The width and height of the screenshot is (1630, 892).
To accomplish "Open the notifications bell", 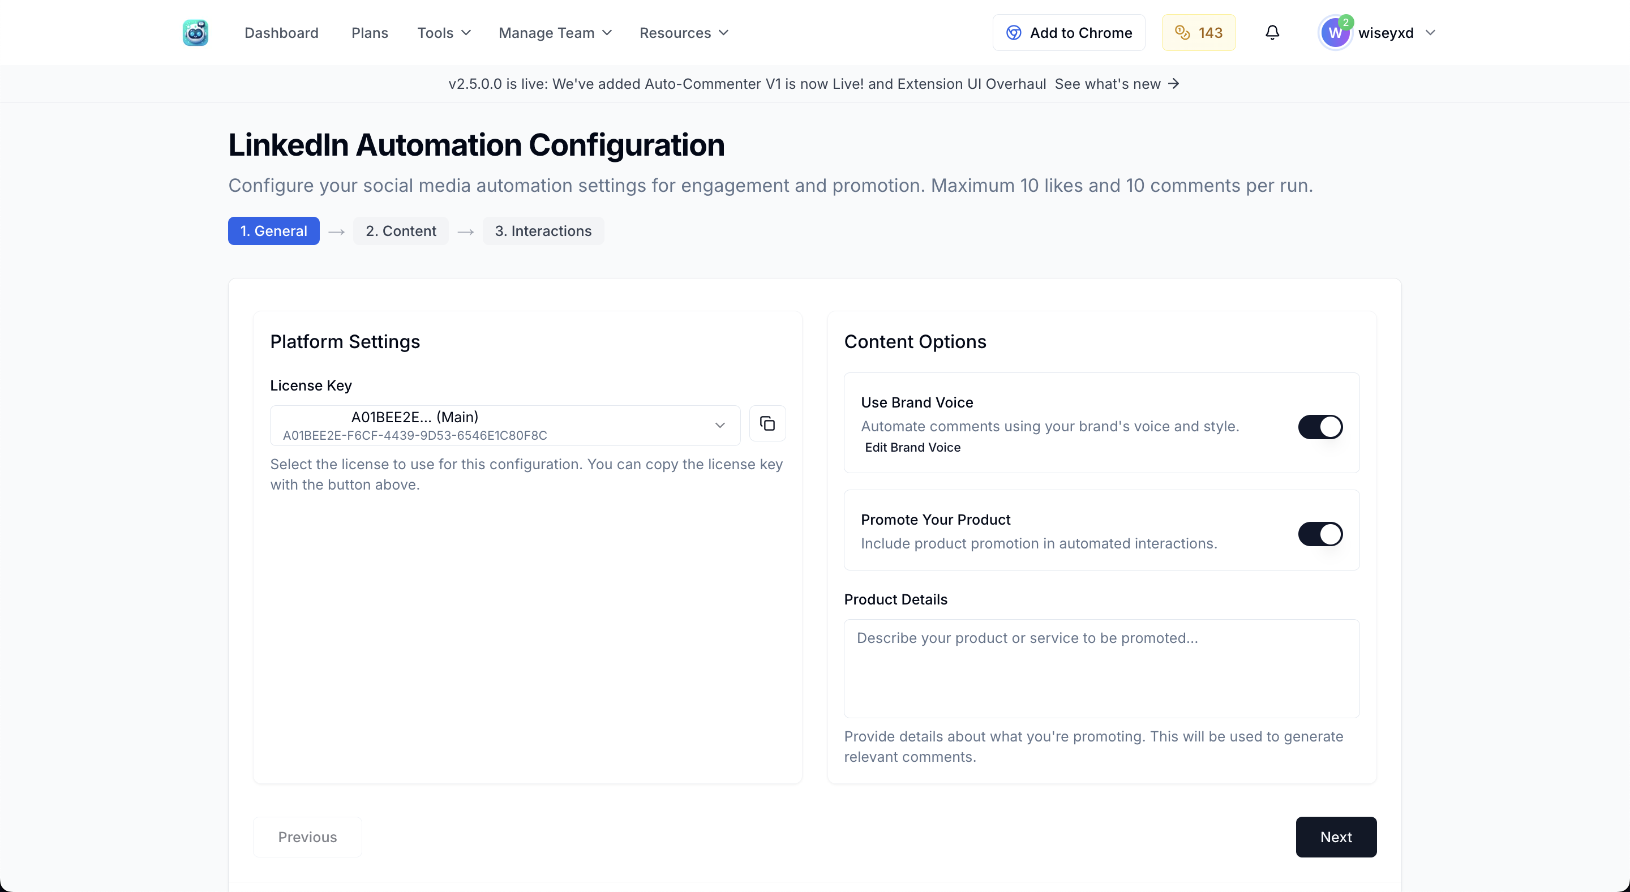I will [1272, 32].
